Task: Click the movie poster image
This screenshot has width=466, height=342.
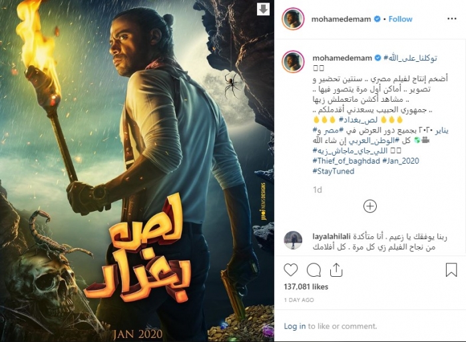Action: point(137,171)
